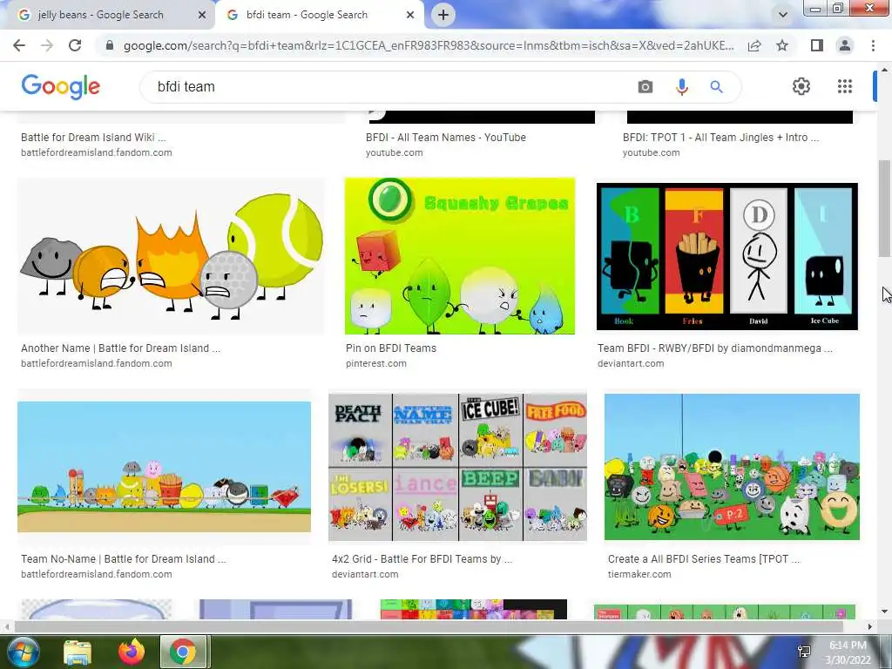Close the jelly beans tab

point(202,15)
